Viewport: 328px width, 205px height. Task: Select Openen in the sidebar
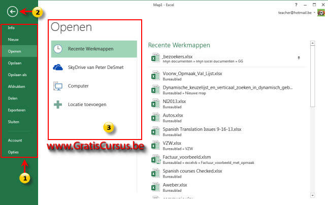[19, 51]
